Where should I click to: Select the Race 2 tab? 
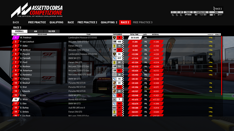tap(125, 22)
